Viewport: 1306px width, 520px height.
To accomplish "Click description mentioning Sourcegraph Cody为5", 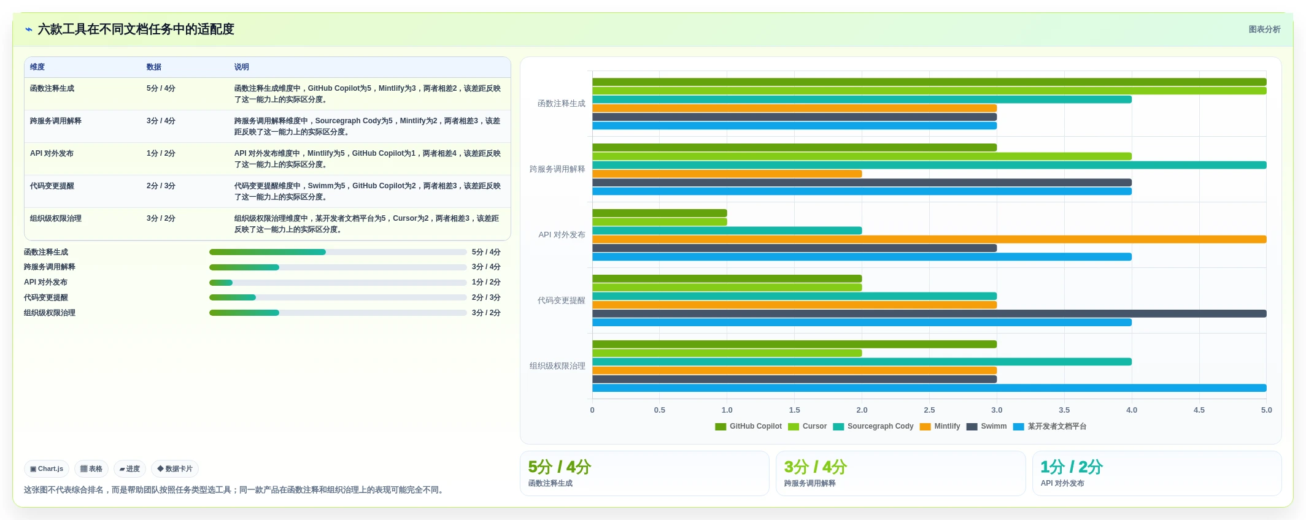I will click(x=368, y=126).
